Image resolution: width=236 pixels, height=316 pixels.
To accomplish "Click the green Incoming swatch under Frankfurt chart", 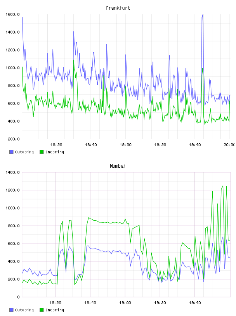I will 42,152.
